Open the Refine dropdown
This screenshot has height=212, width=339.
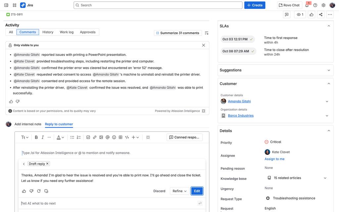179,191
